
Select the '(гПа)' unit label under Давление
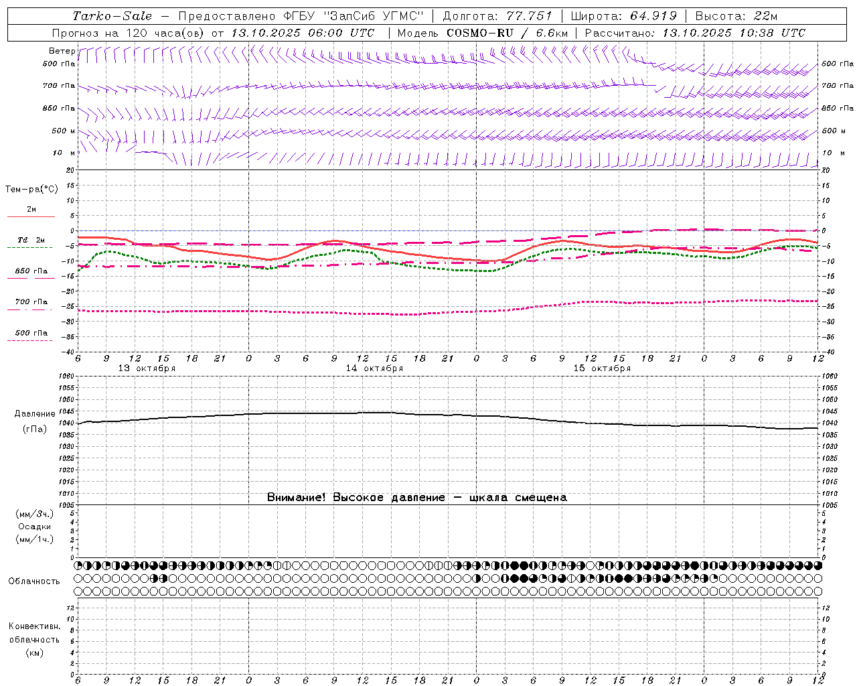[x=35, y=429]
